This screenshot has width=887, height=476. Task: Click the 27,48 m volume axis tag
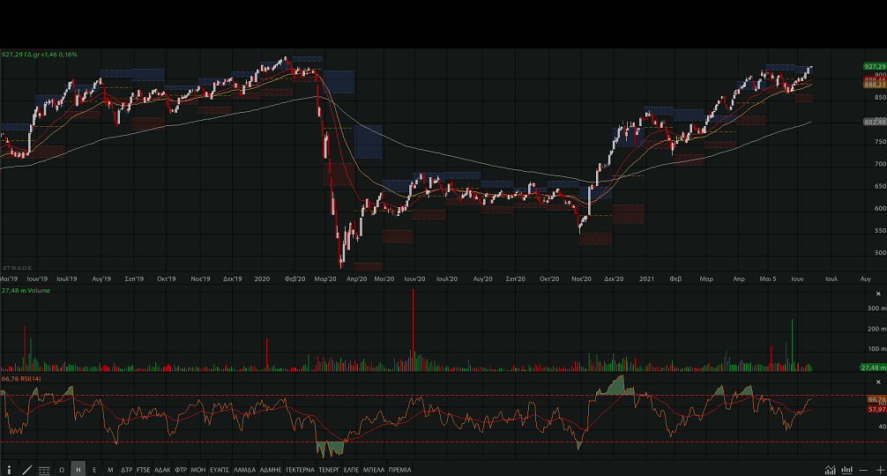coord(874,368)
